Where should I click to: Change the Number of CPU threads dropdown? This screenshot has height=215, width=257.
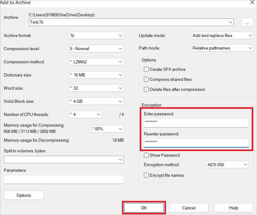coord(85,114)
